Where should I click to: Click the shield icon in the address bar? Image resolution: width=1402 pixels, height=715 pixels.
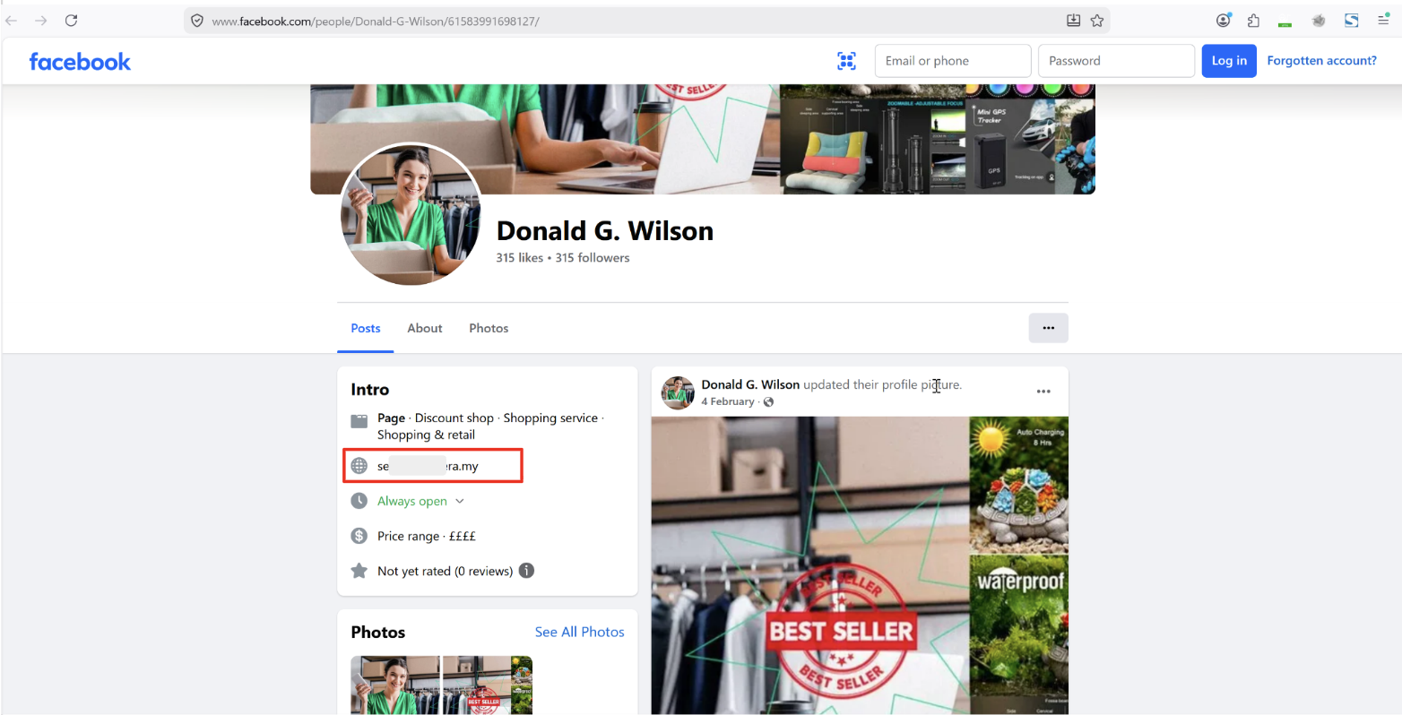197,21
